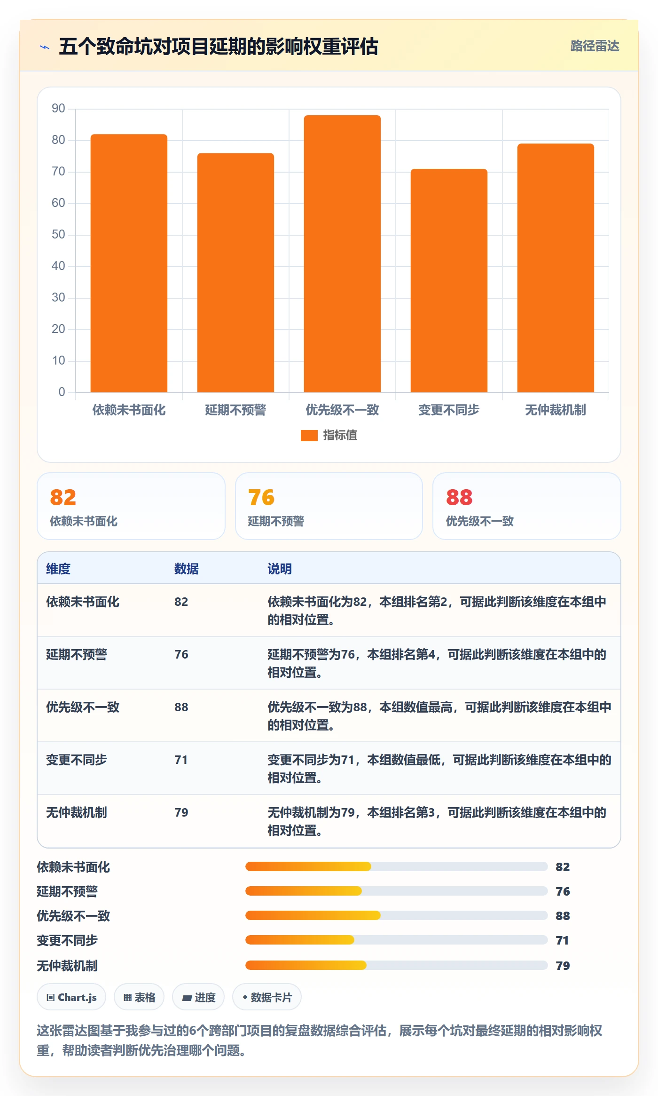
Task: Click the 优先级不一致 progress bar
Action: pos(397,915)
